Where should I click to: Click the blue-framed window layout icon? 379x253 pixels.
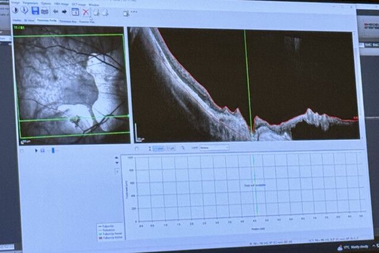point(75,11)
